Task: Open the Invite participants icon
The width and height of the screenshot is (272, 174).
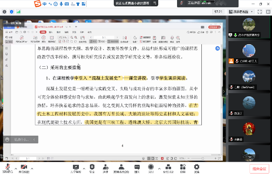Action: pyautogui.click(x=105, y=169)
